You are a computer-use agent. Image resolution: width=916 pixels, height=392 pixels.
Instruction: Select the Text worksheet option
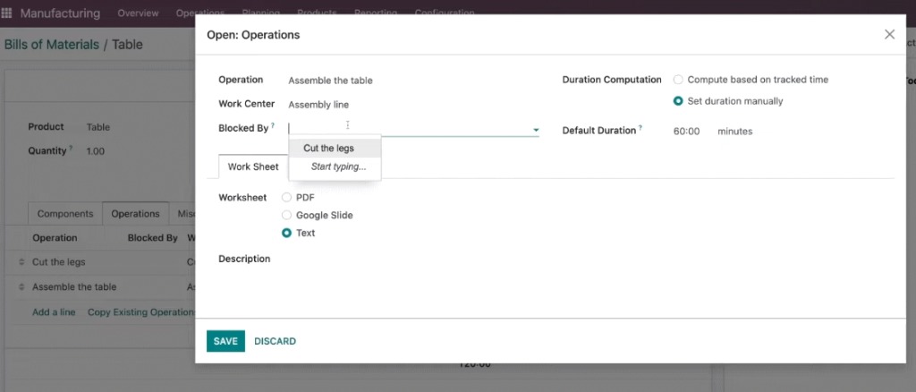coord(286,233)
